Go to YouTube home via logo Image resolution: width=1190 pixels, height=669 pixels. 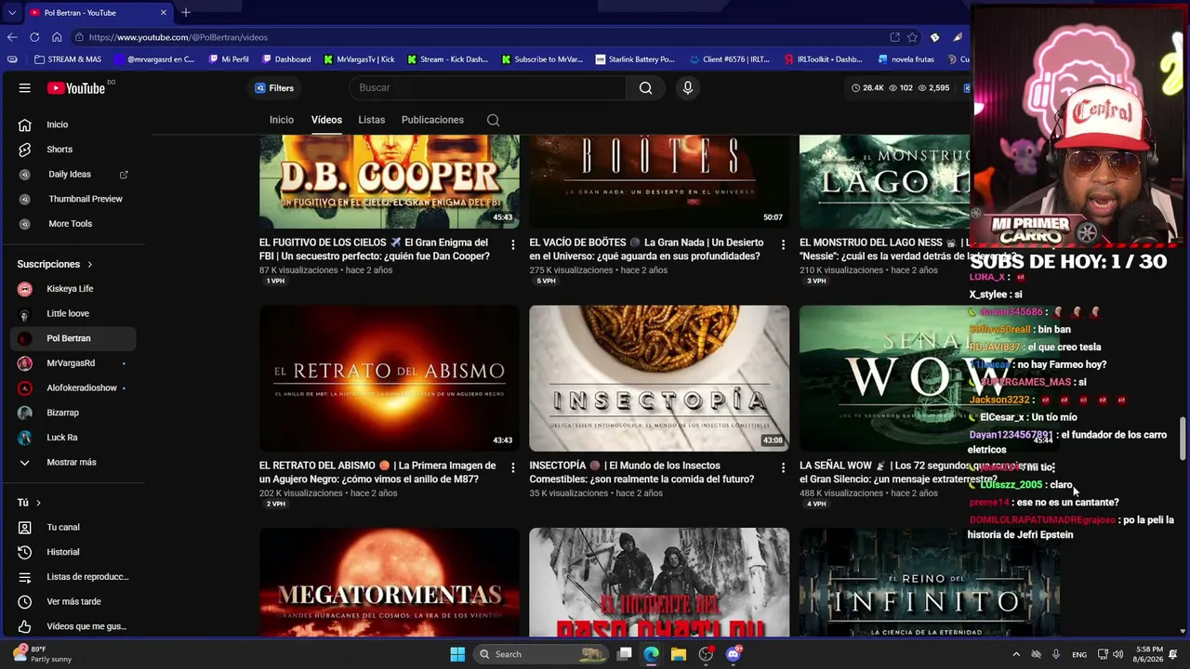[x=77, y=88]
